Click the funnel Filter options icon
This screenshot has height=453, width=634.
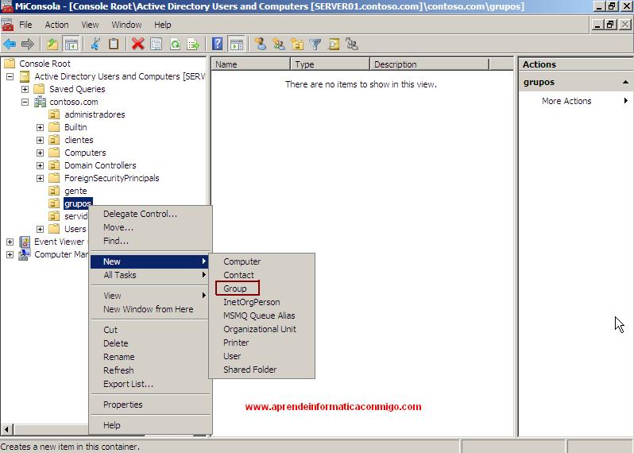pyautogui.click(x=315, y=45)
